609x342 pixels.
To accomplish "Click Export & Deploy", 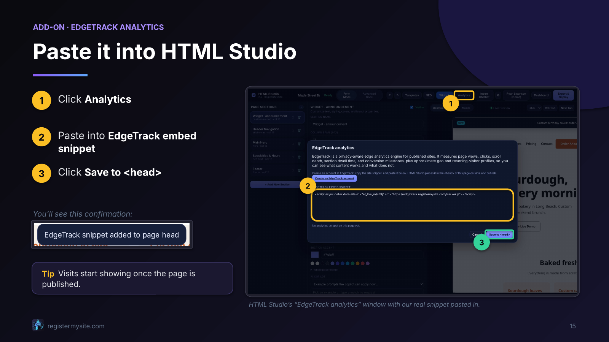I will [563, 95].
